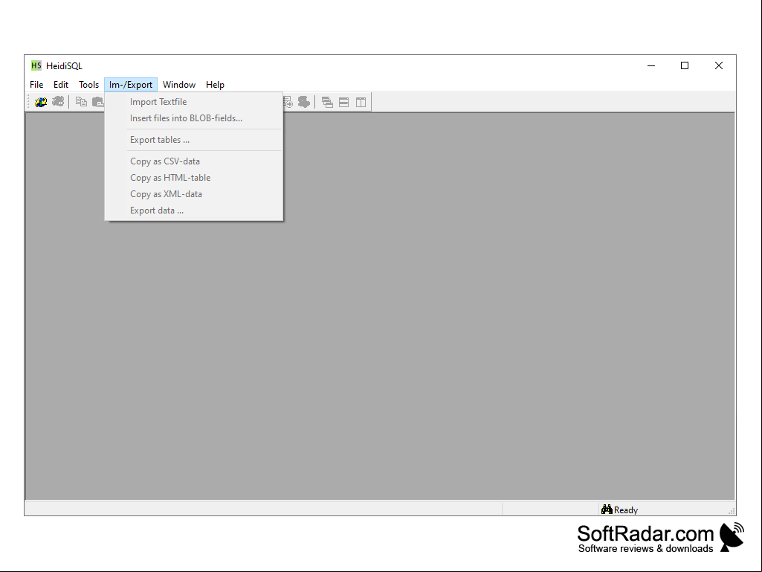Click the Connection (session manager) toolbar icon
This screenshot has height=572, width=762.
(41, 102)
